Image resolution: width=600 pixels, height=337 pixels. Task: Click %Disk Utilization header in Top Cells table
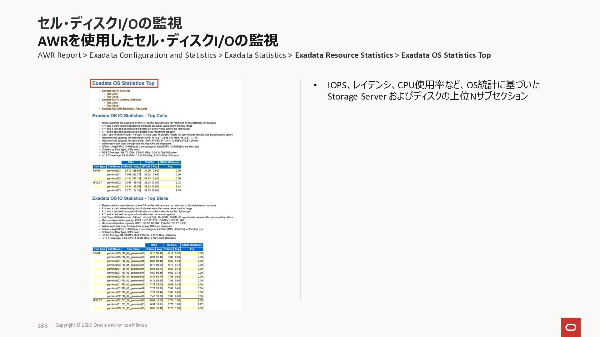[170, 162]
